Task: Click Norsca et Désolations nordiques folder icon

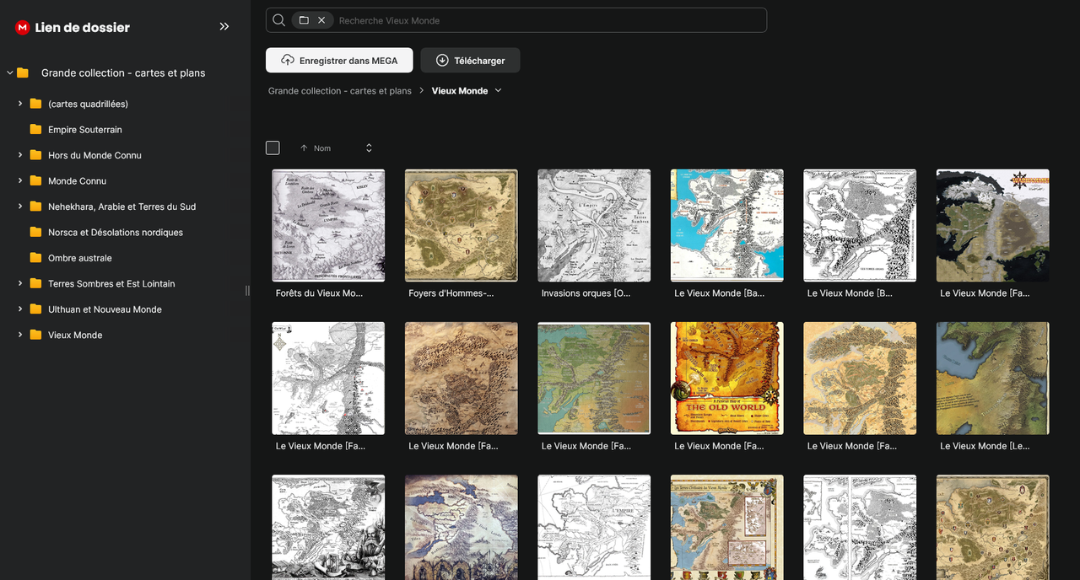Action: [35, 232]
